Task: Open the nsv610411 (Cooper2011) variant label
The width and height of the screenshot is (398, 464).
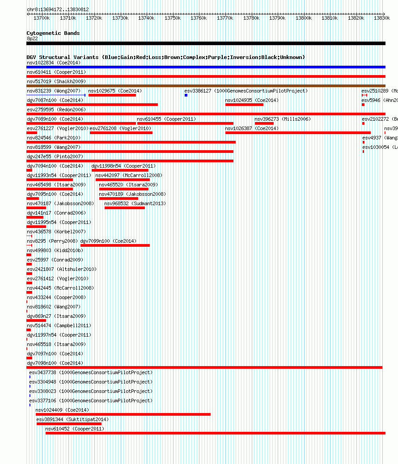Action: 56,72
